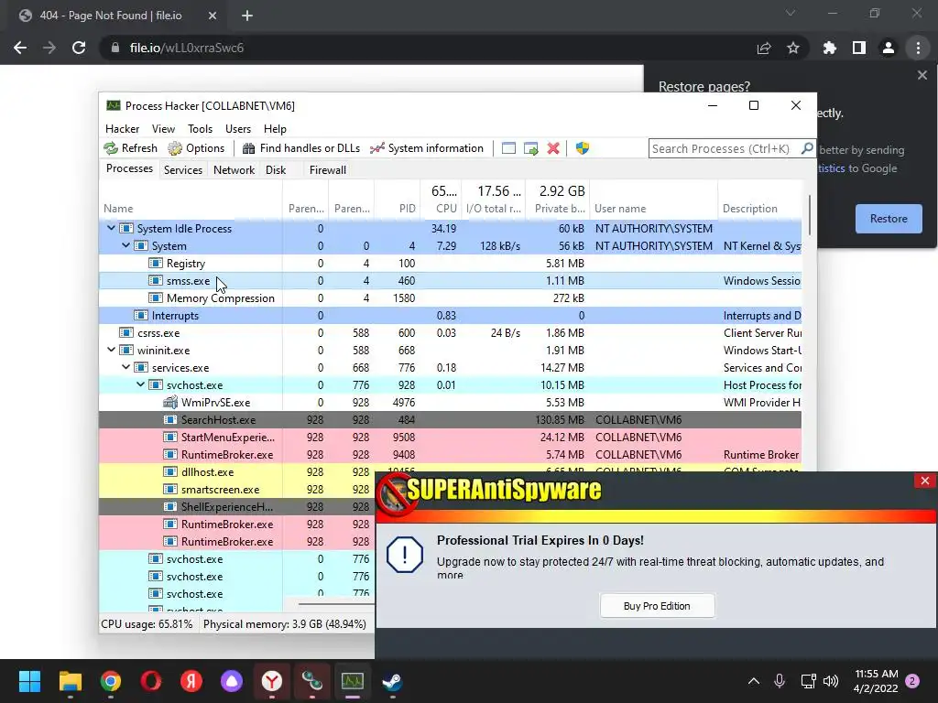The width and height of the screenshot is (938, 703).
Task: Select the Interrupts row
Action: point(450,315)
